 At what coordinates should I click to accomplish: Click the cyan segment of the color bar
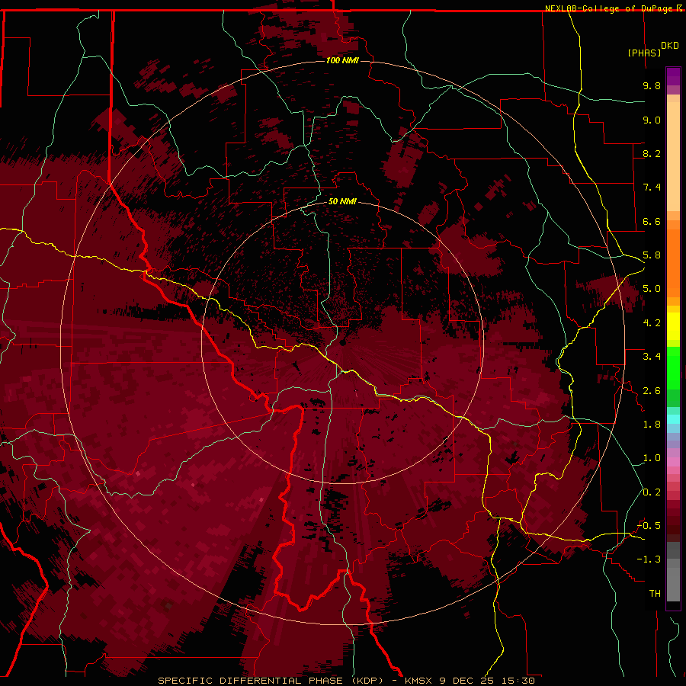pos(673,419)
